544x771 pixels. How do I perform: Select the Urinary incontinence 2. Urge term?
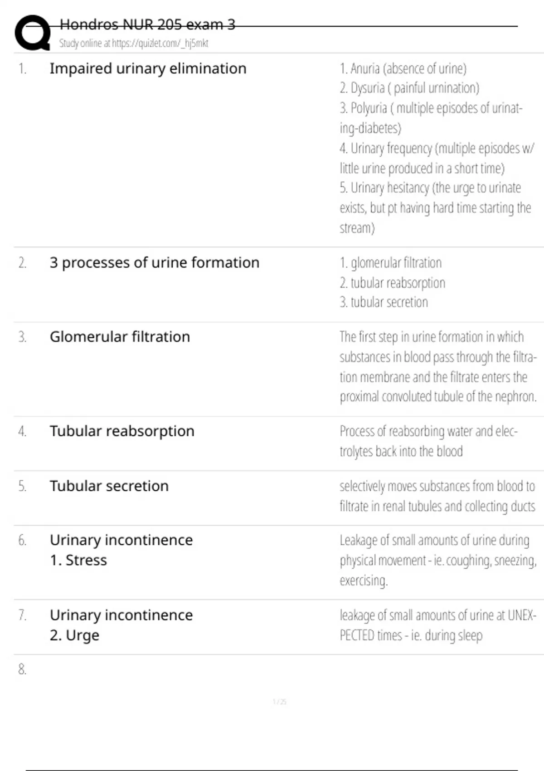(121, 625)
